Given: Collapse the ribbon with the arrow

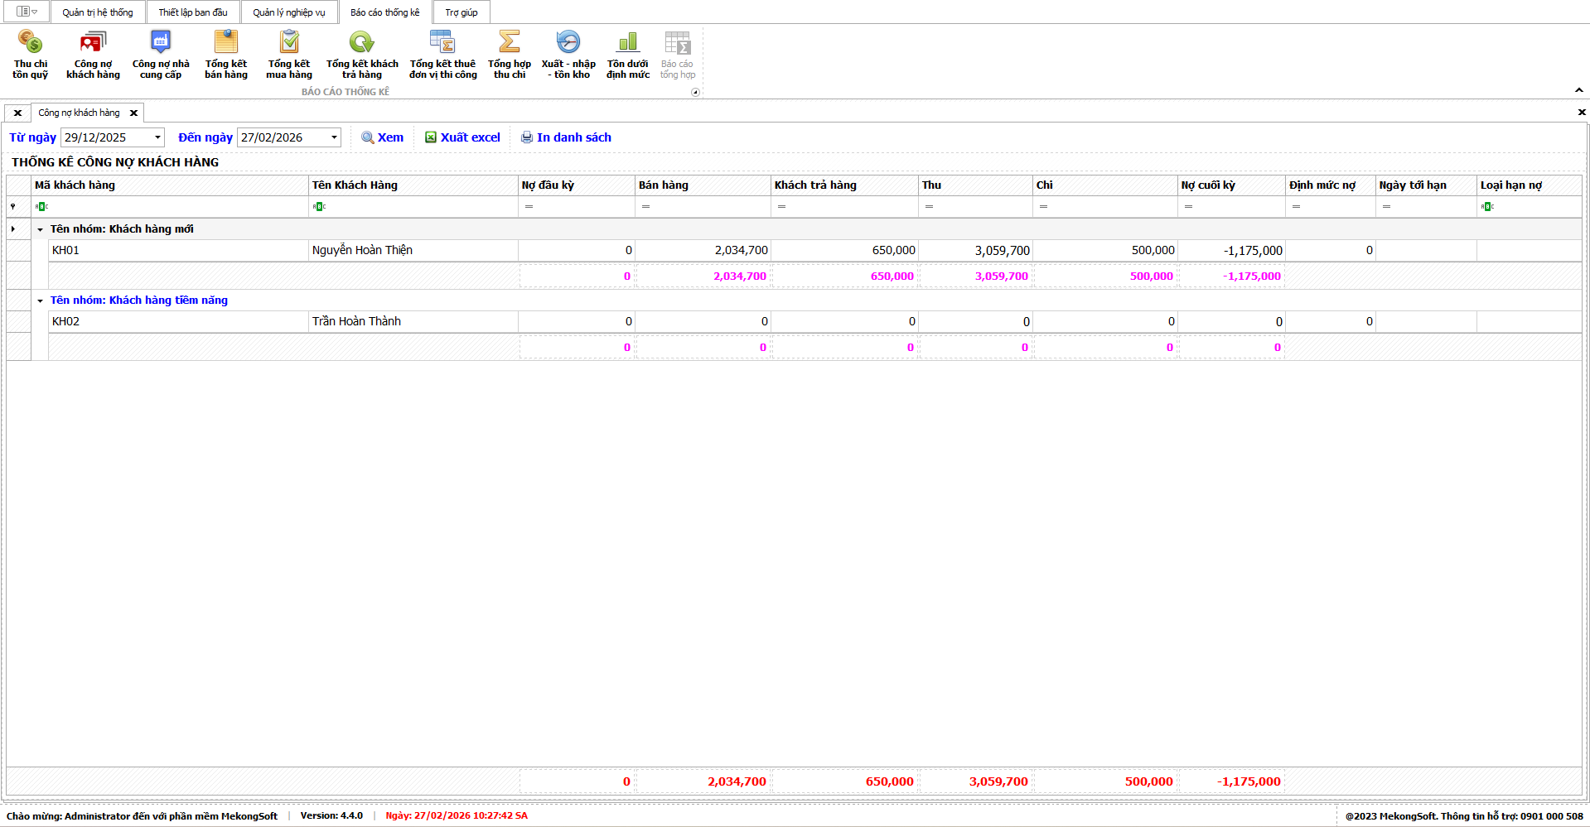Looking at the screenshot, I should 1578,90.
